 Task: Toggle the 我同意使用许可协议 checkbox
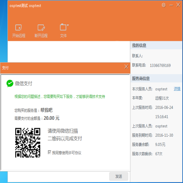click(x=49, y=152)
